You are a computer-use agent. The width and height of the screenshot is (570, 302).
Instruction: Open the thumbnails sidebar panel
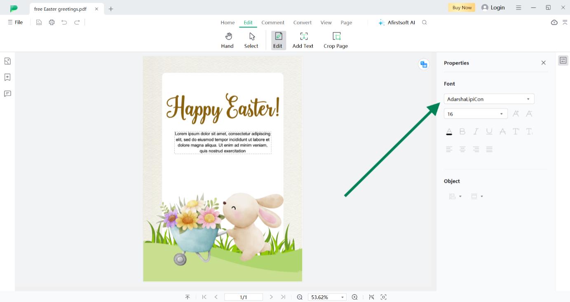(x=7, y=61)
